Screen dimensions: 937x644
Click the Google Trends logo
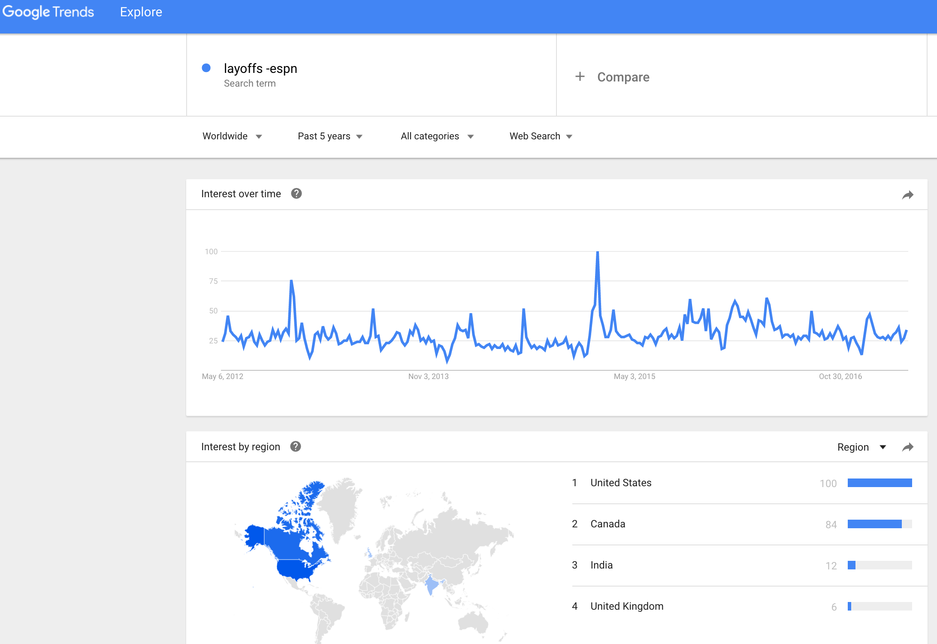point(48,12)
